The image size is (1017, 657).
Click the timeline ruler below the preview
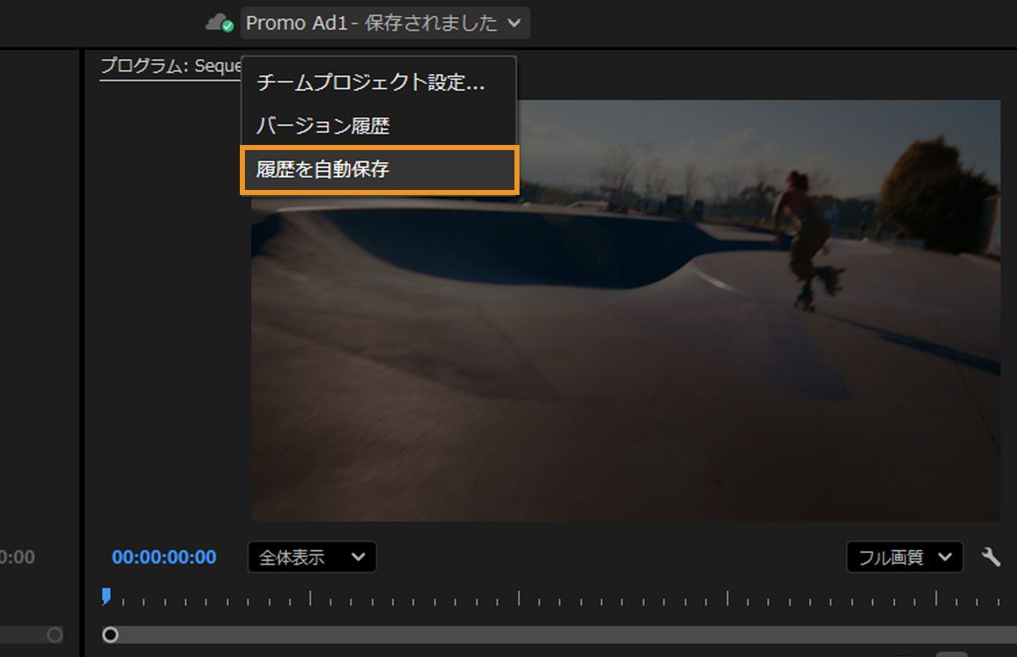pyautogui.click(x=593, y=596)
